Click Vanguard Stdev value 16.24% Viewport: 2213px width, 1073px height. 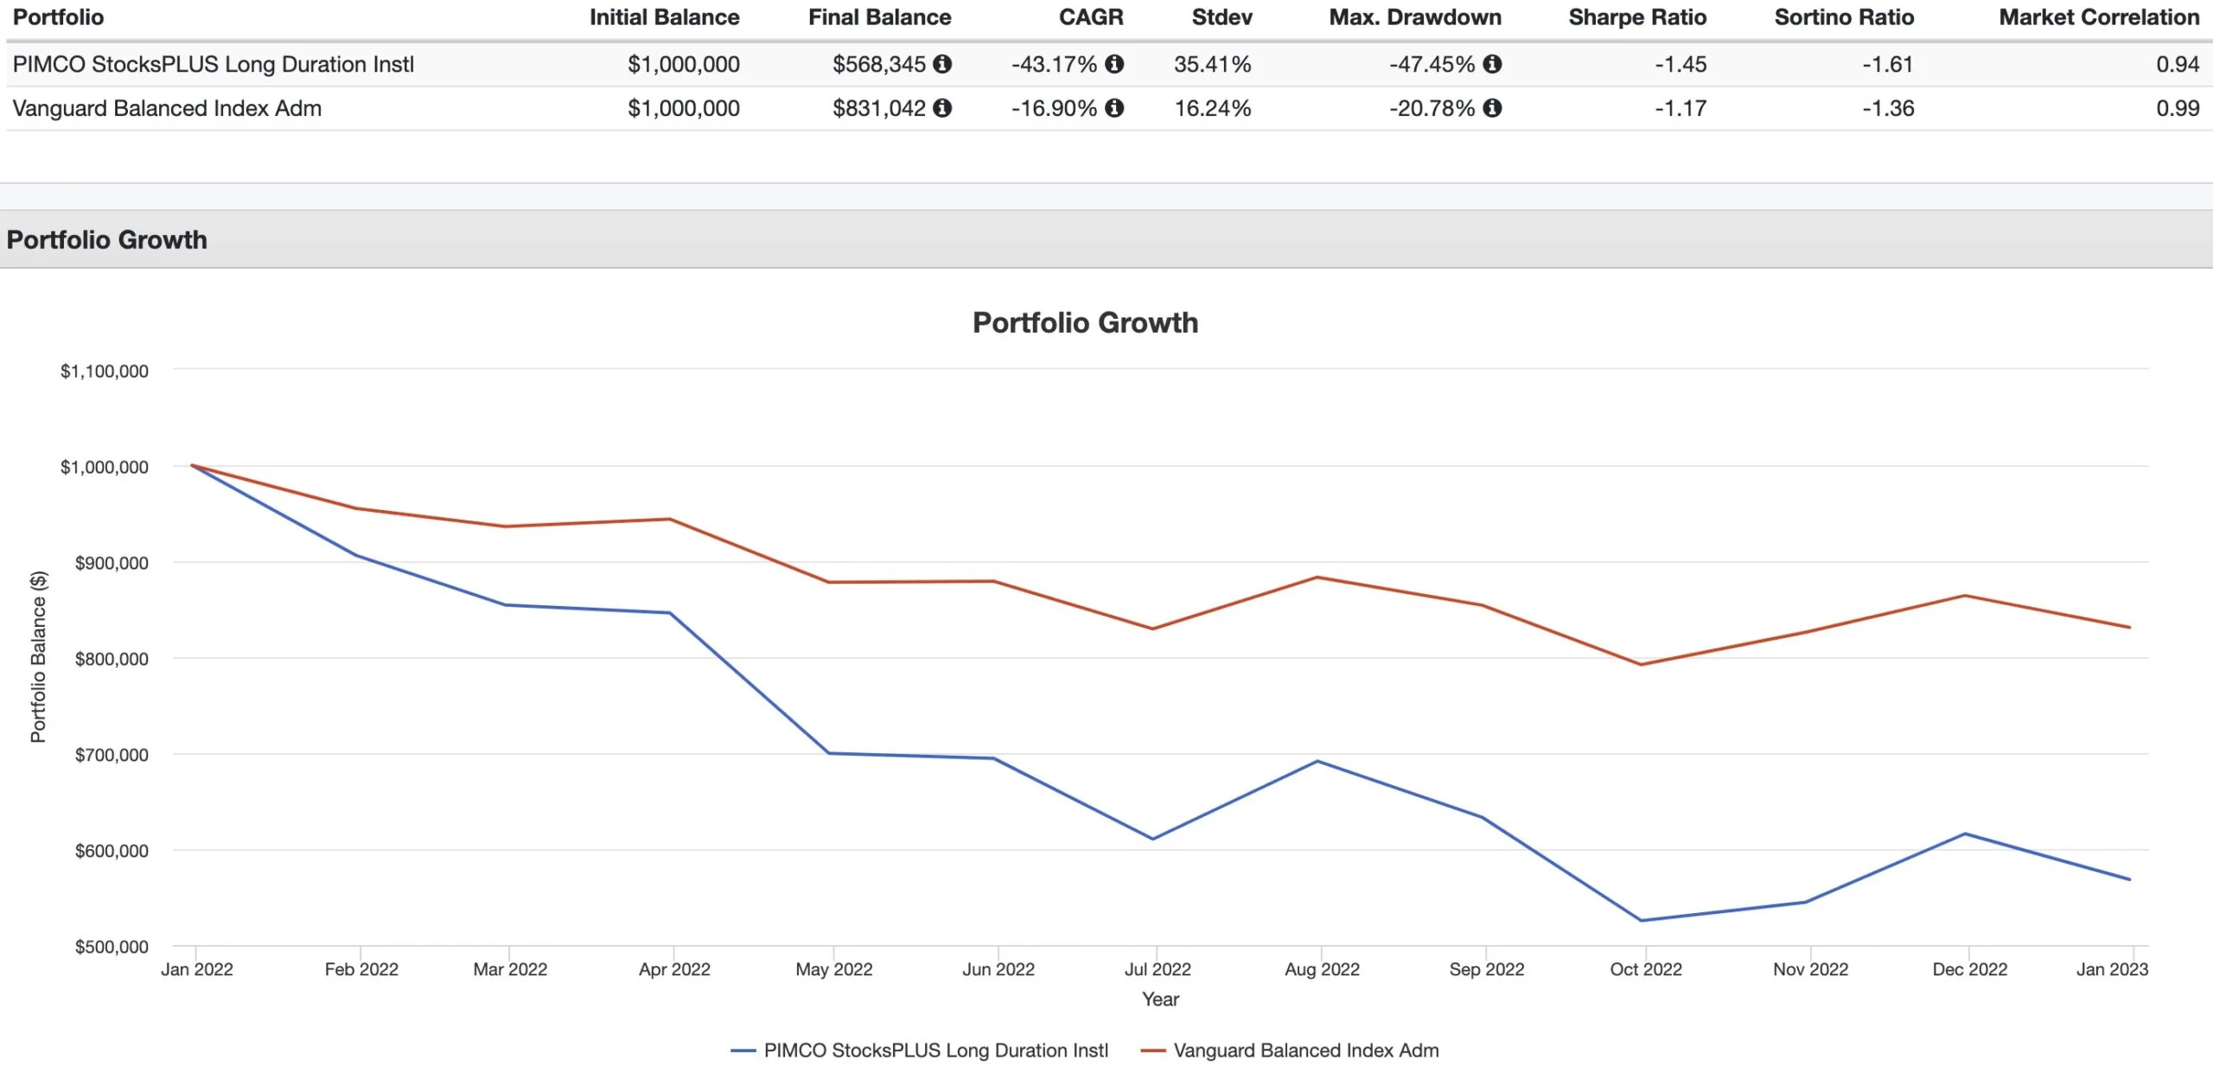pos(1212,108)
